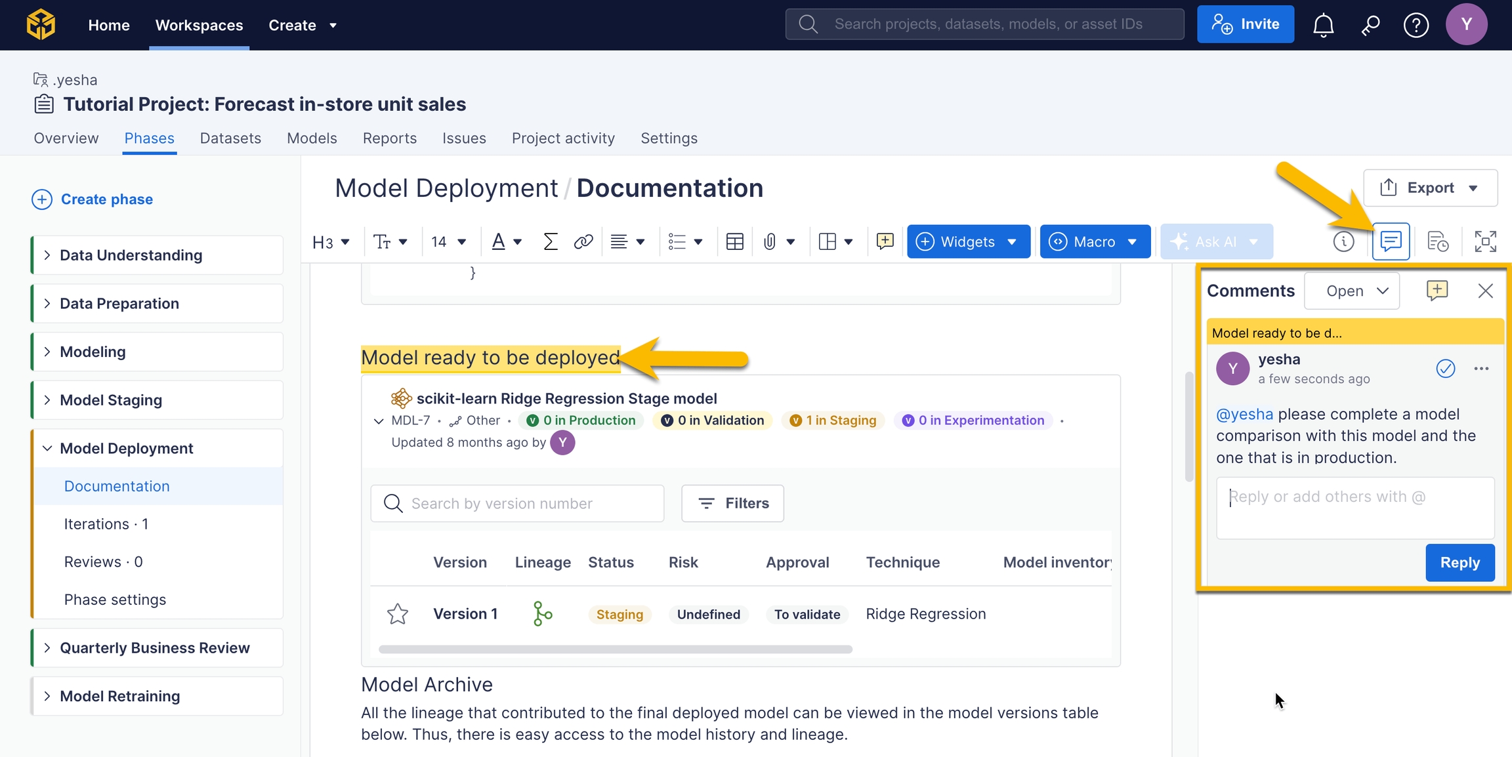
Task: Click the insert link icon in toolbar
Action: tap(583, 242)
